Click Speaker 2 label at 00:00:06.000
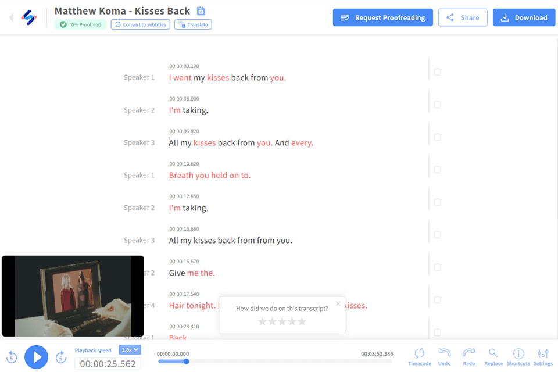The image size is (558, 372). (x=139, y=110)
